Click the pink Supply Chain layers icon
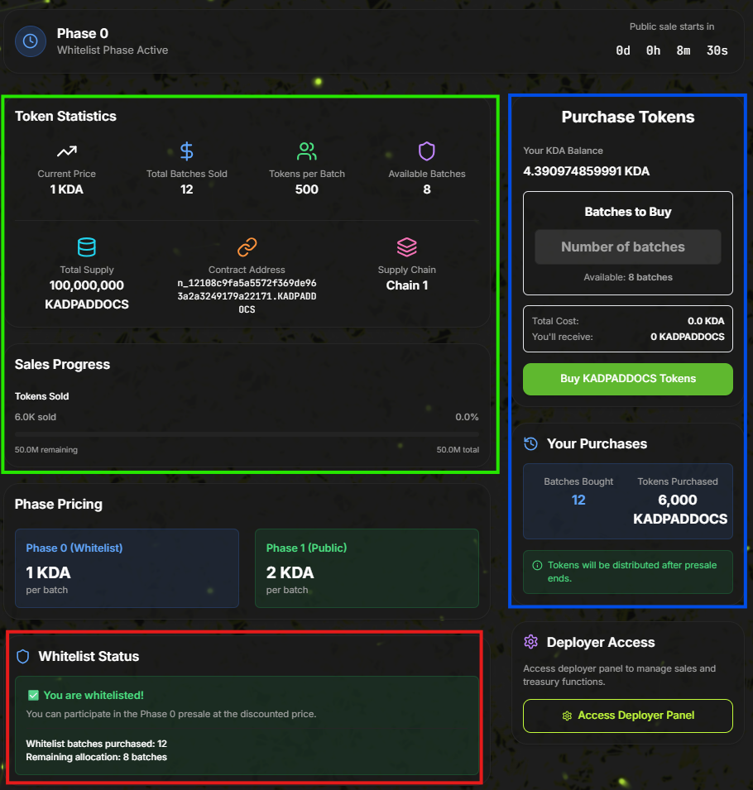The image size is (753, 790). (406, 247)
